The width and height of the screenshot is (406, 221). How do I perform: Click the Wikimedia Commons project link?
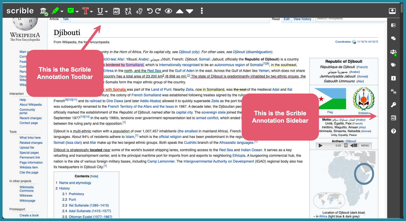pyautogui.click(x=26, y=189)
